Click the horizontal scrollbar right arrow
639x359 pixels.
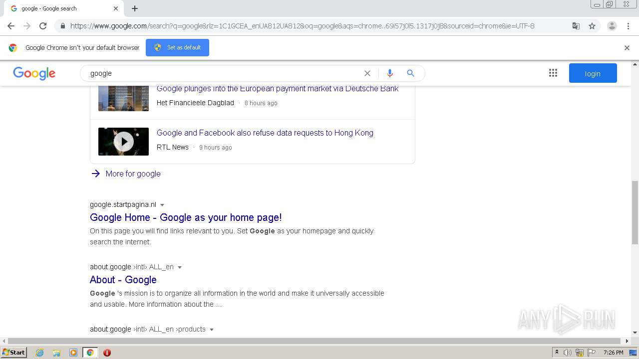click(628, 341)
